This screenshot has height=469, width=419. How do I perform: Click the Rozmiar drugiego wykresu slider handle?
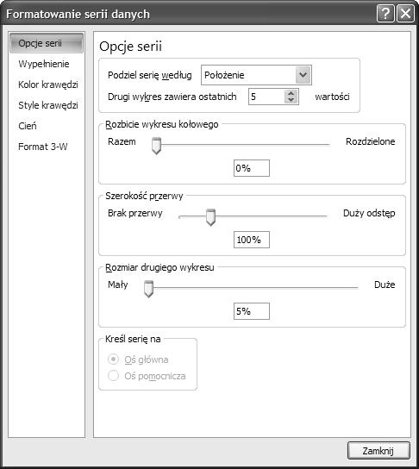tap(148, 289)
